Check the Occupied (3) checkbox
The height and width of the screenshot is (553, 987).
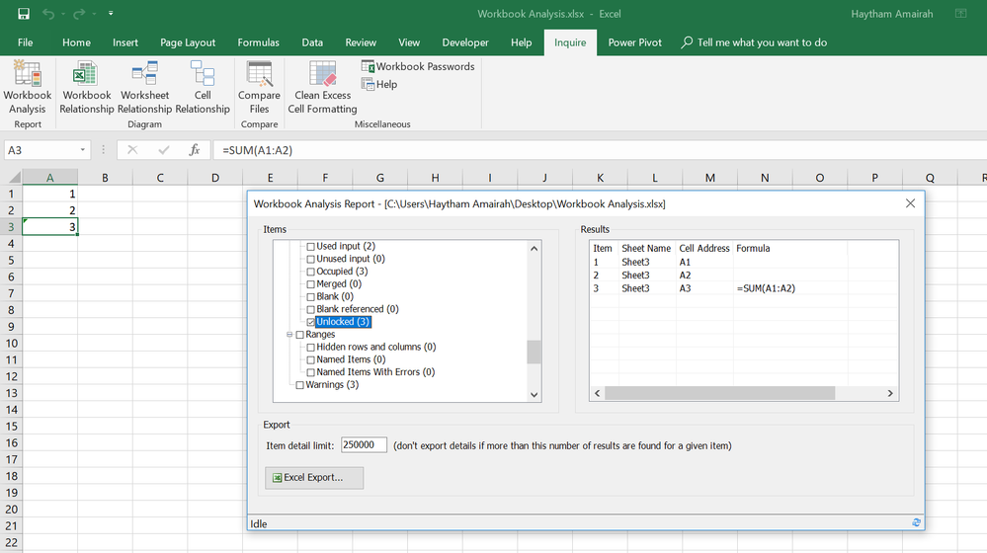310,272
